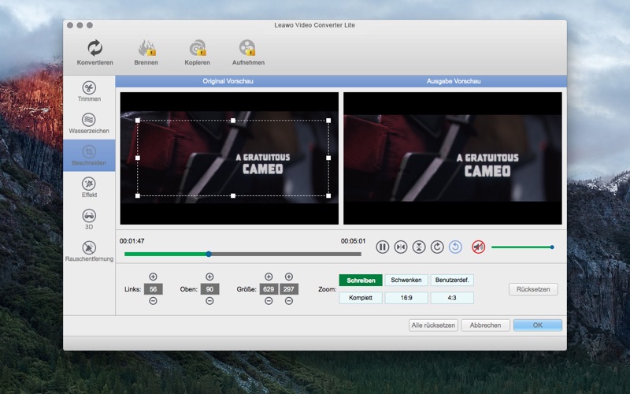630x394 pixels.
Task: Open the locked Aufnehmen module
Action: click(248, 52)
